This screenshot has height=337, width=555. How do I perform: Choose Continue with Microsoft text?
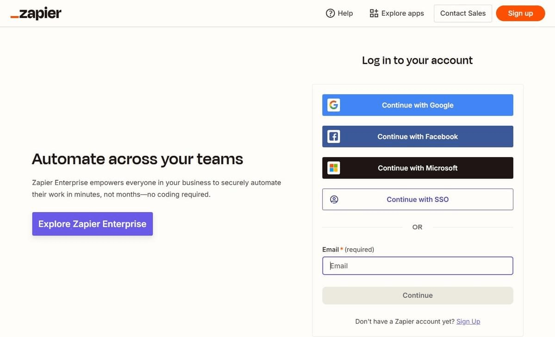[418, 168]
